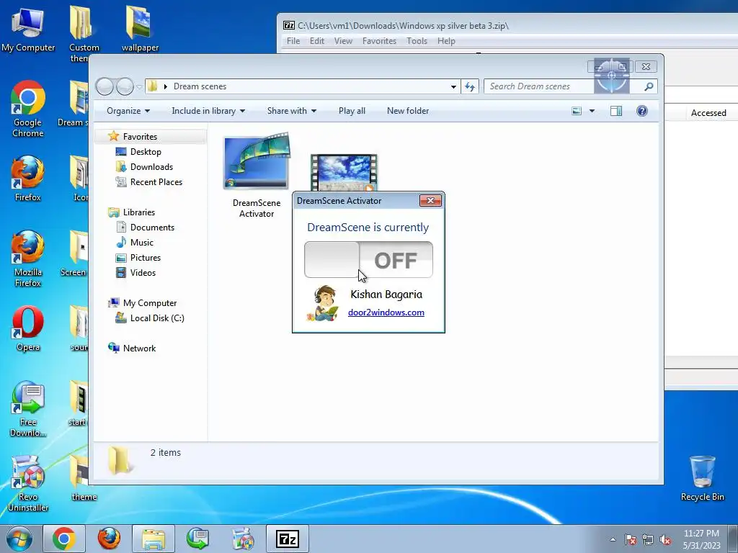The height and width of the screenshot is (553, 738).
Task: Open Local Disk (C:) in sidebar
Action: (x=156, y=318)
